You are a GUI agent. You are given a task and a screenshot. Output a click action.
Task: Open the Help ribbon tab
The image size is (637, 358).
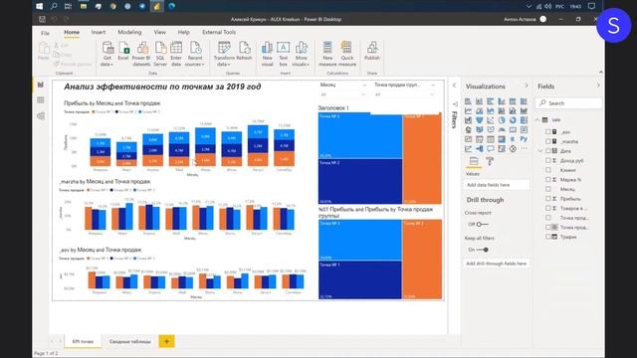point(183,32)
